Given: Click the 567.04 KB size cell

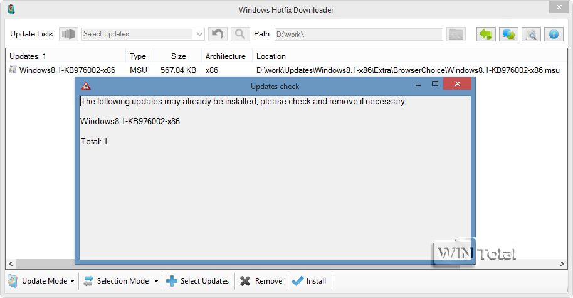Looking at the screenshot, I should click(x=178, y=70).
